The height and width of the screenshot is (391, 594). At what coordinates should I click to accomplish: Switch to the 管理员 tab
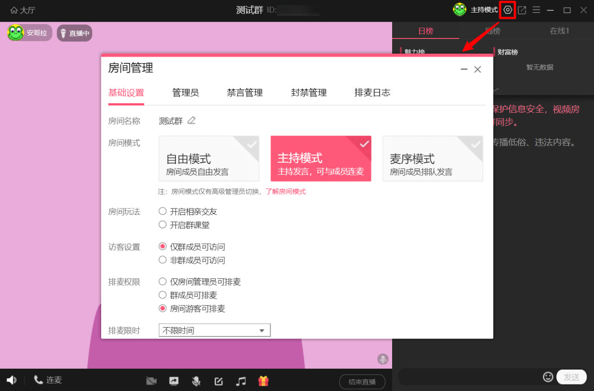(x=186, y=93)
